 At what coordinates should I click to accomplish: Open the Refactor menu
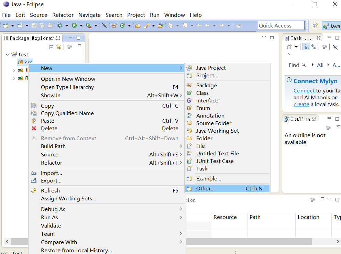(63, 15)
